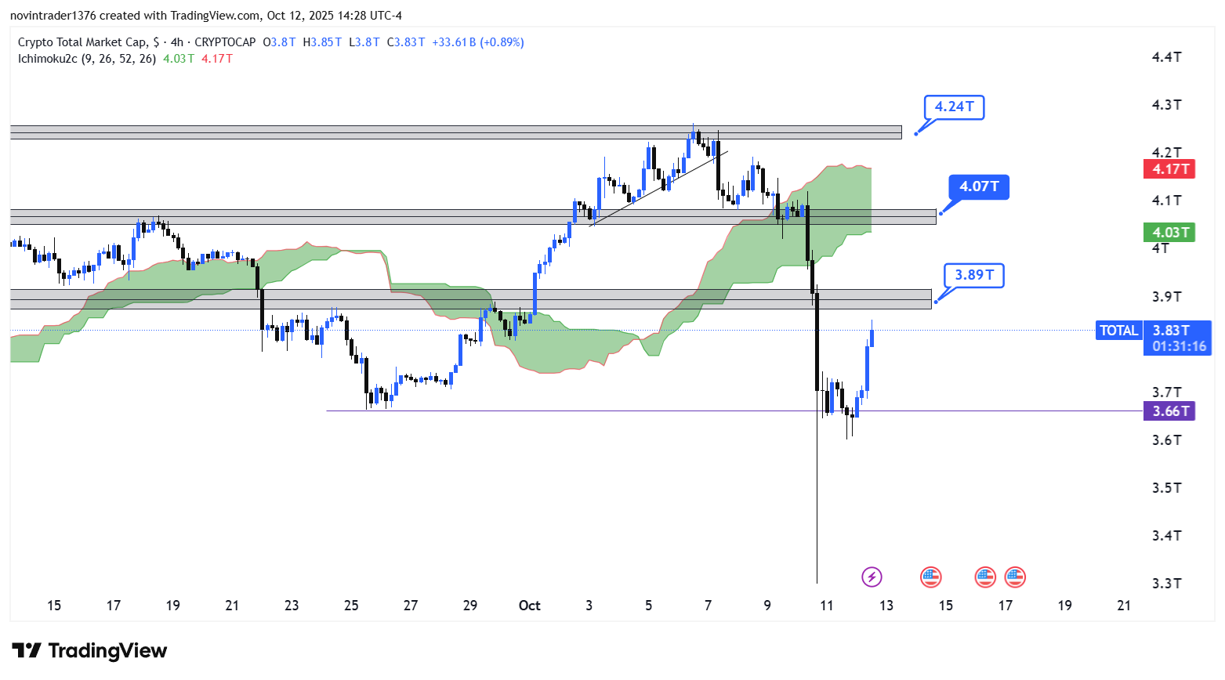This screenshot has width=1225, height=680.
Task: Select the filled blue 4.07T callout
Action: pos(979,186)
